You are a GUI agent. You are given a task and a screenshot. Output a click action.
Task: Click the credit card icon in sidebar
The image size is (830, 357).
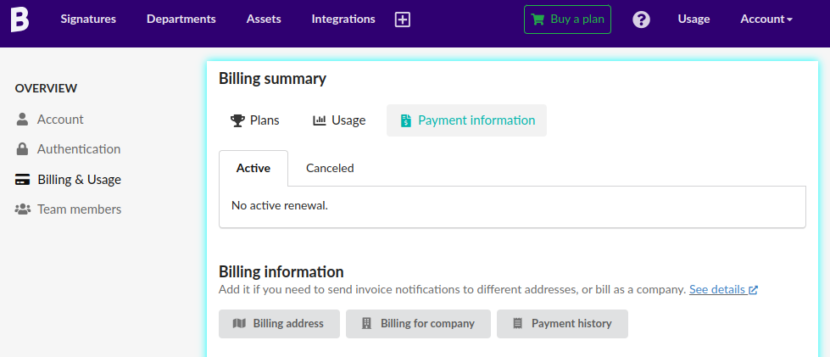point(23,180)
